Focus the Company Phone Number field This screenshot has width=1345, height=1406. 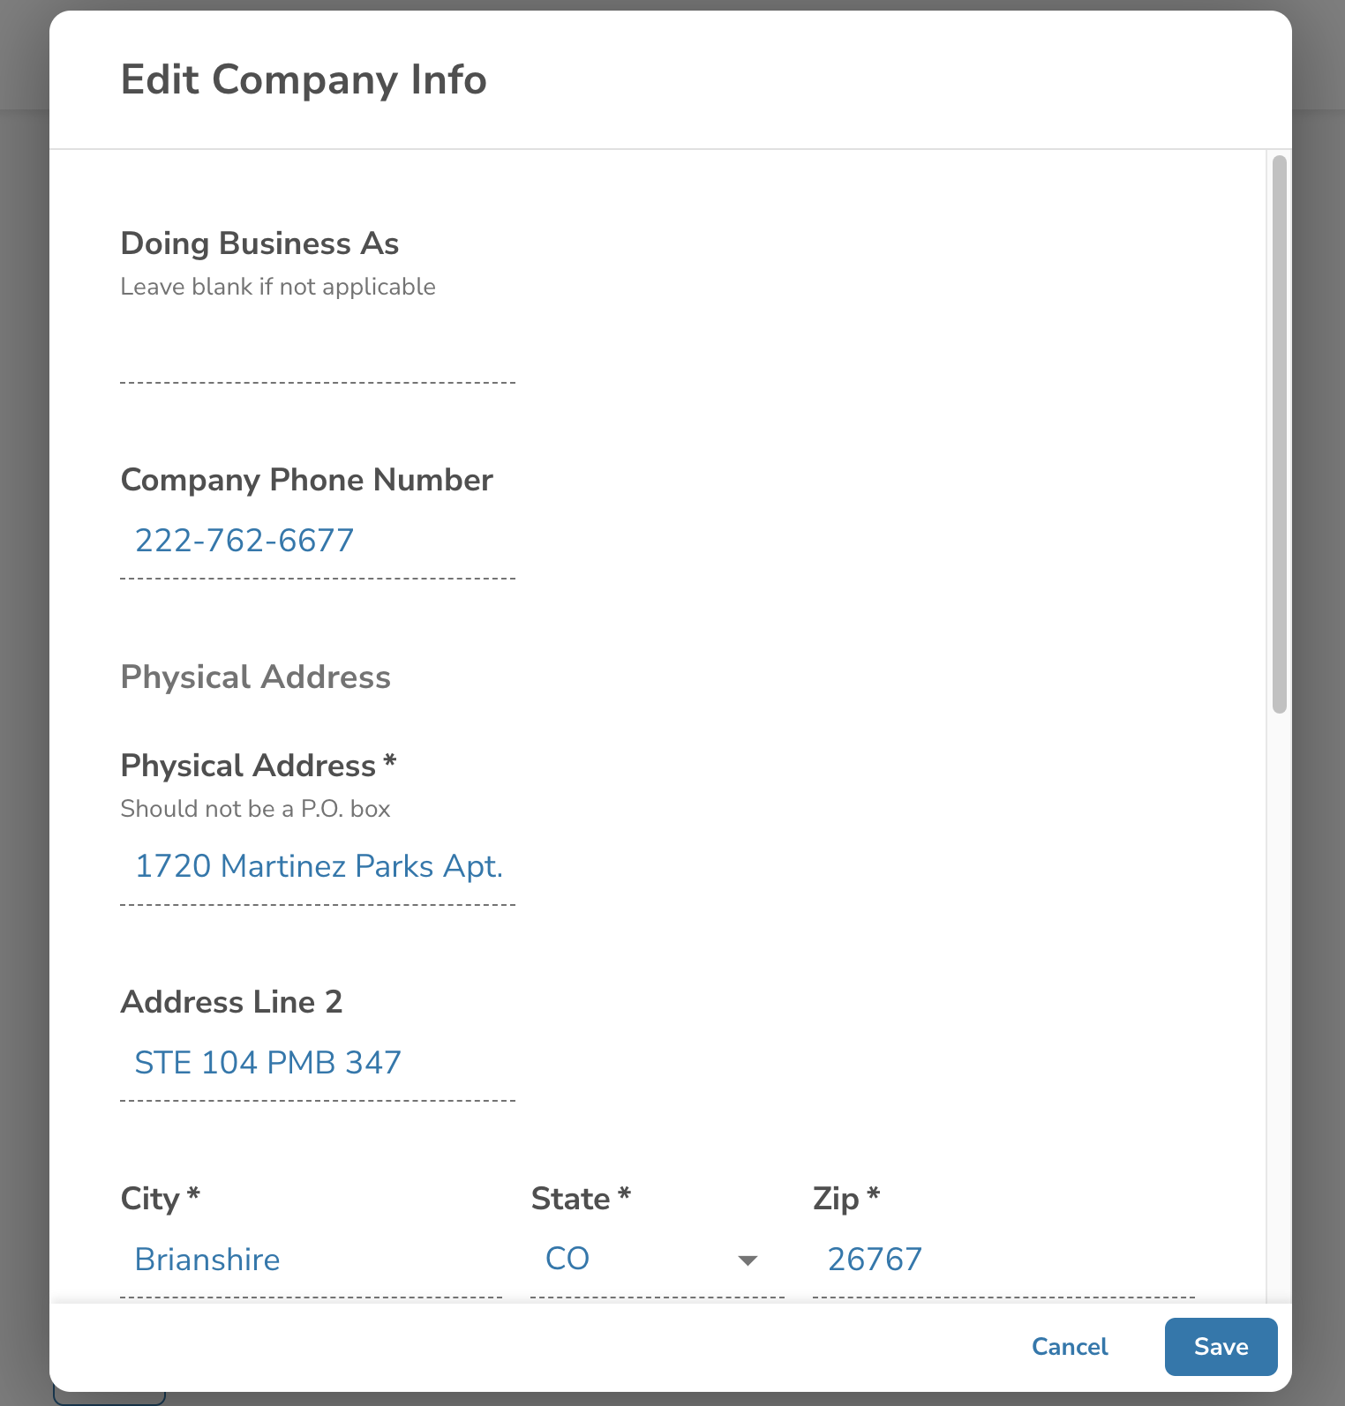pos(318,541)
